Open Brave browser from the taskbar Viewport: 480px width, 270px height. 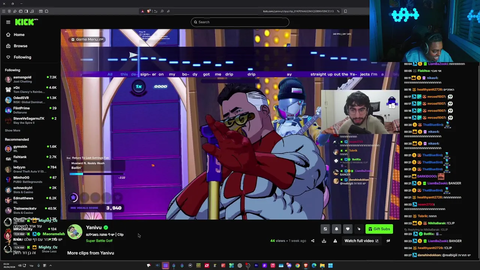click(306, 265)
